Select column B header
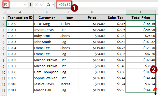The width and height of the screenshot is (158, 96). [x=47, y=12]
